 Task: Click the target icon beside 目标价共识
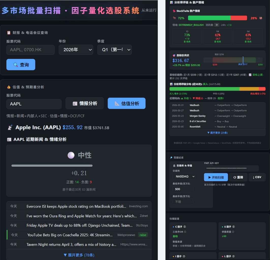click(x=174, y=55)
